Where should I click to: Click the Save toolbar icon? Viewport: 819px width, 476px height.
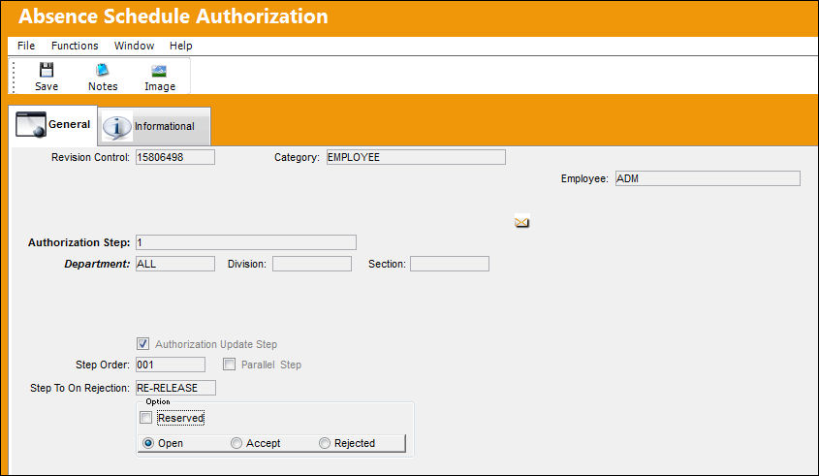point(47,70)
